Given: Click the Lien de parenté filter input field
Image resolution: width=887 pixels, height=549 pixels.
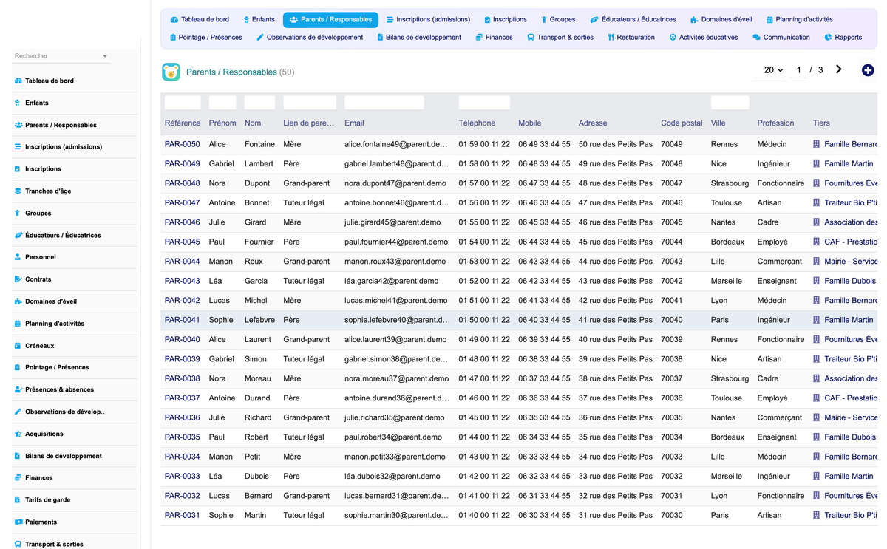Looking at the screenshot, I should pyautogui.click(x=310, y=103).
